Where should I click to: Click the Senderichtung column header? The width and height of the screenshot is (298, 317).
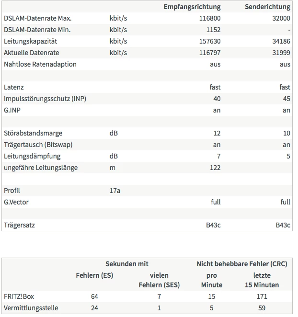pyautogui.click(x=267, y=7)
